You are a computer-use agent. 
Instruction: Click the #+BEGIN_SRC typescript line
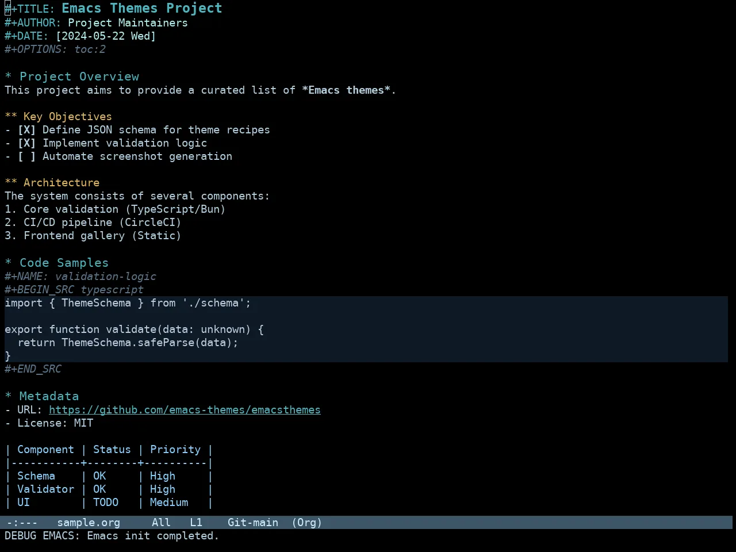pyautogui.click(x=74, y=290)
